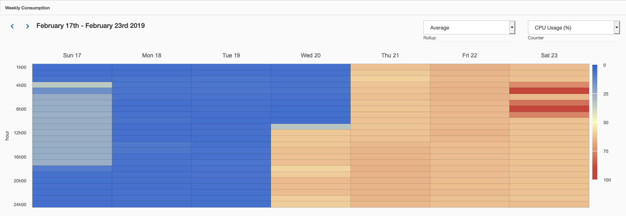Click the grey Sunday 4h00 heatmap cell
626x216 pixels.
coord(72,85)
